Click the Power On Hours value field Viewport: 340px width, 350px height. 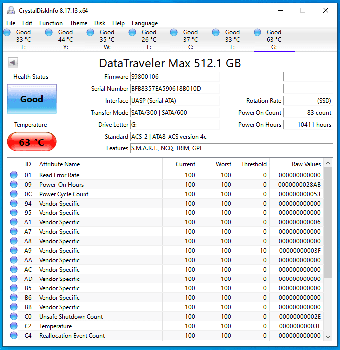click(x=308, y=125)
